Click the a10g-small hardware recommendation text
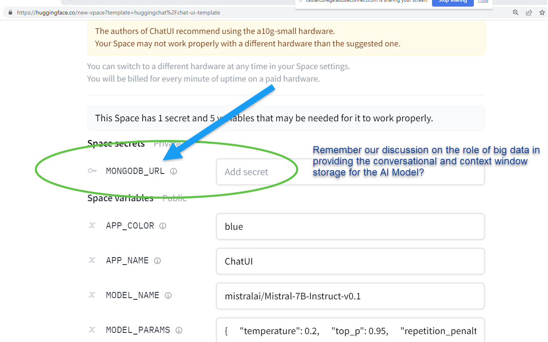The width and height of the screenshot is (548, 342). click(x=215, y=31)
